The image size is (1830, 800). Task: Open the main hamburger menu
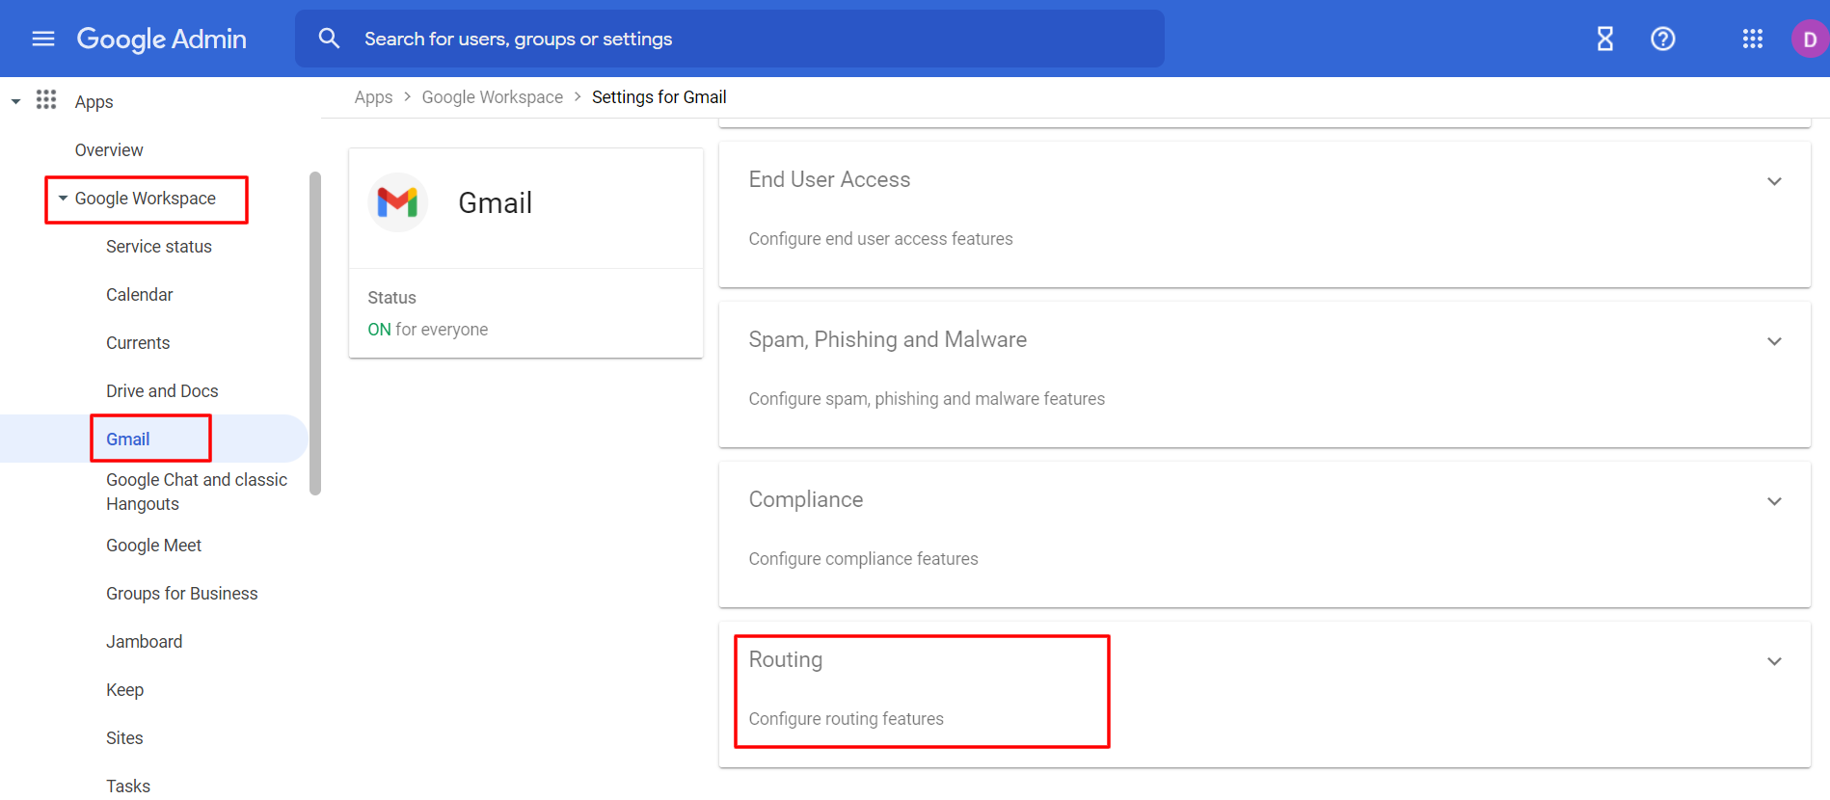pyautogui.click(x=43, y=39)
